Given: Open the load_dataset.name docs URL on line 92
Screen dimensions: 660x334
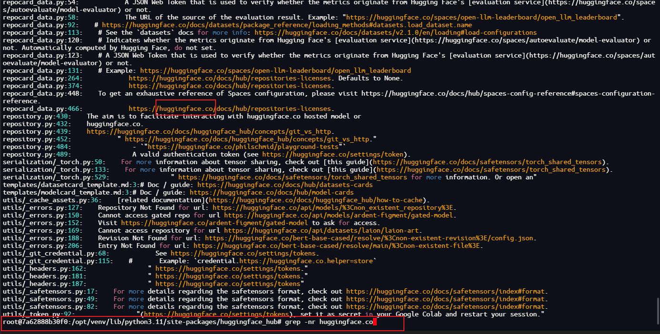Looking at the screenshot, I should point(287,25).
